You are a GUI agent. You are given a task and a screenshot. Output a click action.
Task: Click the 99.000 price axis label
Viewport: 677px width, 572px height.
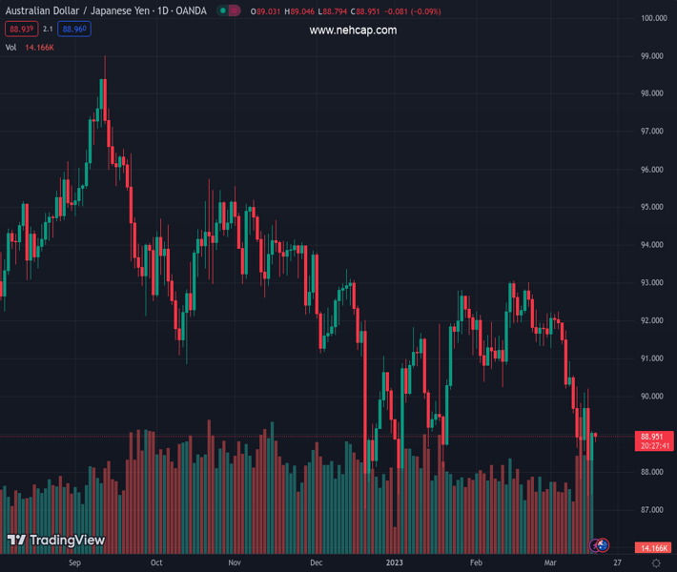[652, 56]
